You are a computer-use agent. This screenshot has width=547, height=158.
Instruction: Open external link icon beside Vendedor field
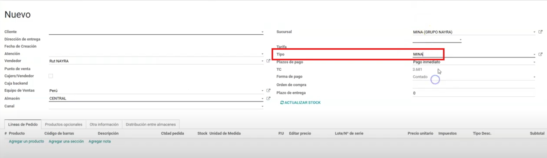click(268, 61)
